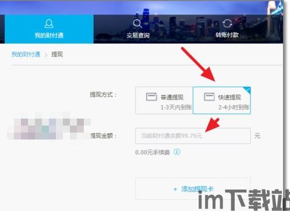Click the magnifier icon above 交易查询
This screenshot has height=211, width=290.
[x=137, y=23]
